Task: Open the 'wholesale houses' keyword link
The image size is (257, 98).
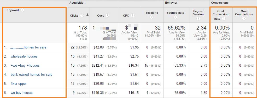Action: click(x=24, y=57)
